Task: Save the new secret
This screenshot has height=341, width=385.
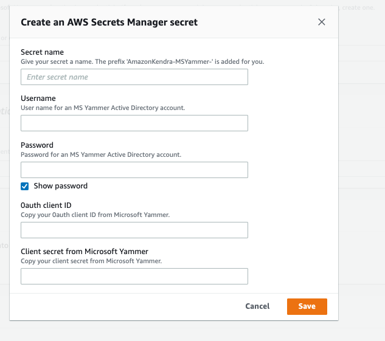Action: (307, 306)
